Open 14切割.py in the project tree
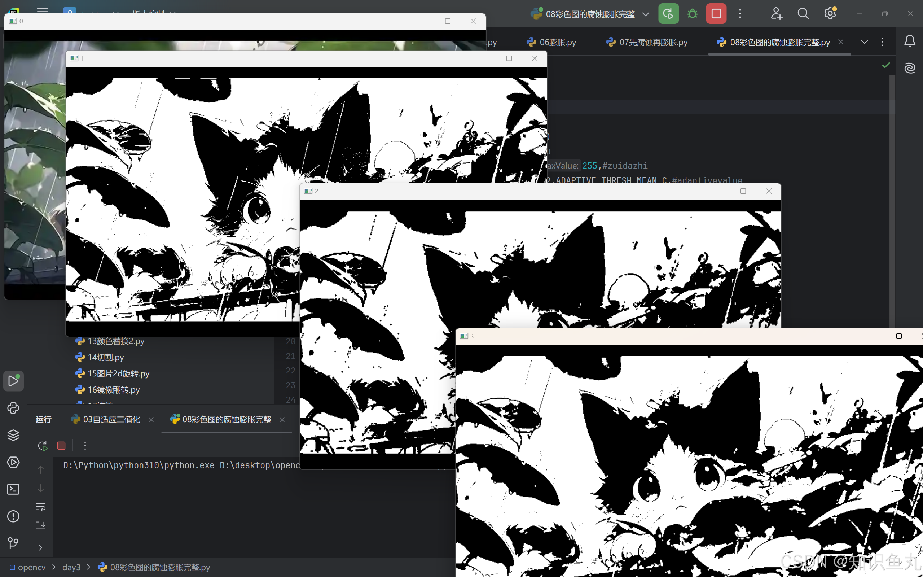Viewport: 923px width, 577px height. (x=106, y=357)
